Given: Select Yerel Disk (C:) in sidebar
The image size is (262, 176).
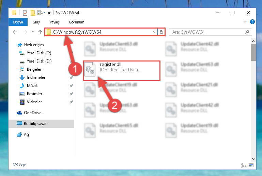Looking at the screenshot, I should click(x=38, y=53).
